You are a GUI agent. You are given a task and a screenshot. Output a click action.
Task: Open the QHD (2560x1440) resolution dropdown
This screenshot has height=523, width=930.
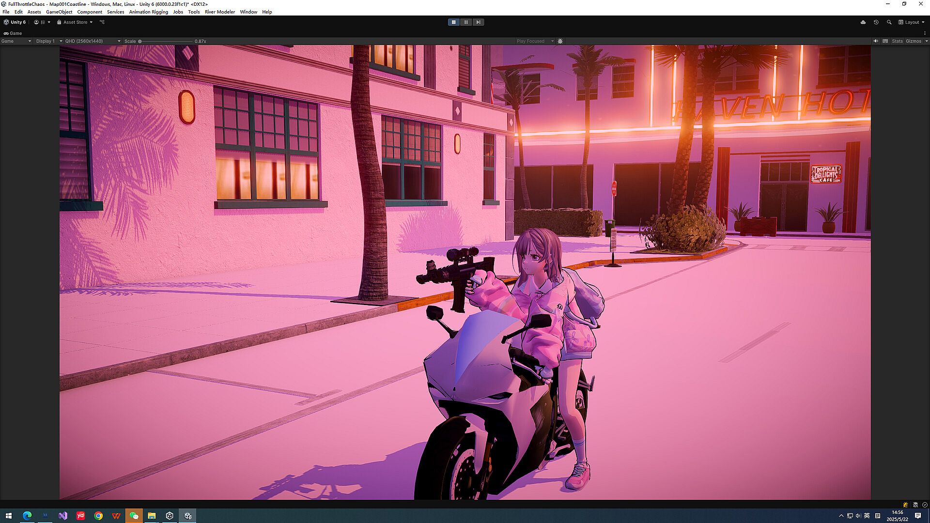[x=93, y=41]
